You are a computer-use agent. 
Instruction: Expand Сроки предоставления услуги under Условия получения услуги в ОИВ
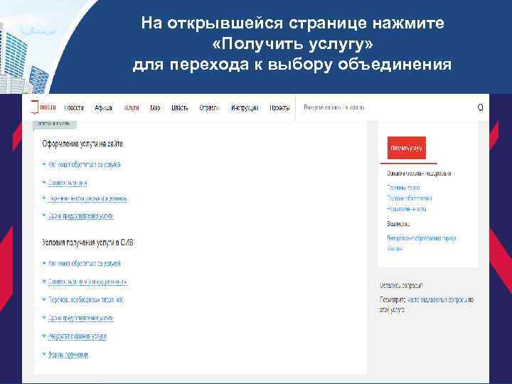coord(80,318)
